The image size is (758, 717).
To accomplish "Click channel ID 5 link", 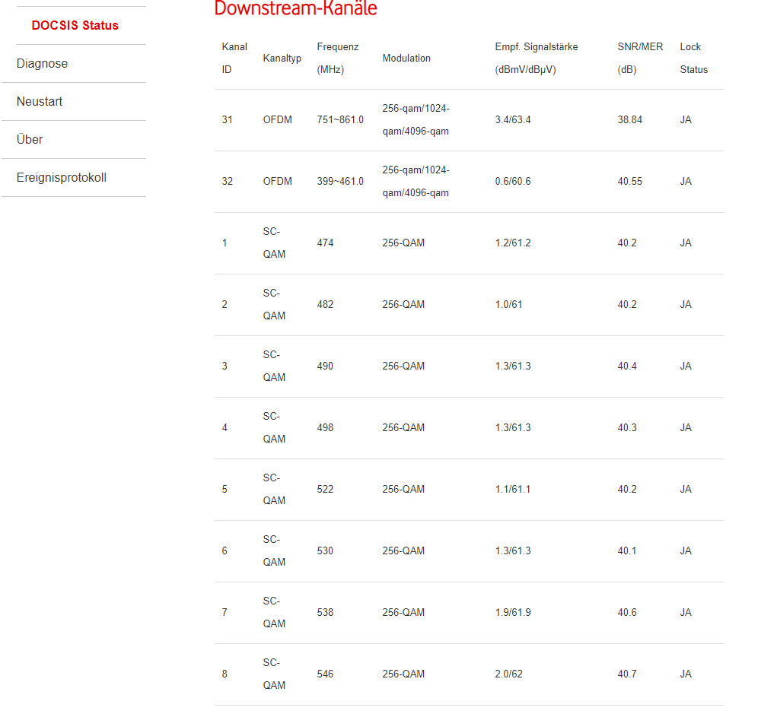I will tap(224, 489).
